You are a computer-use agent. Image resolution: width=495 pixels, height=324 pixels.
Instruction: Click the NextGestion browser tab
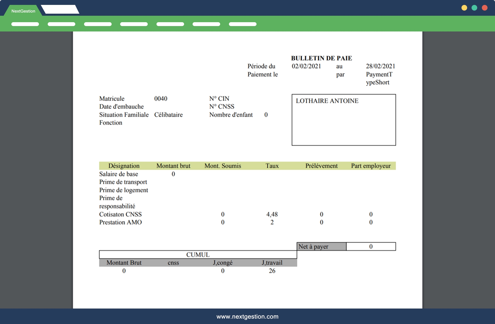pos(23,11)
